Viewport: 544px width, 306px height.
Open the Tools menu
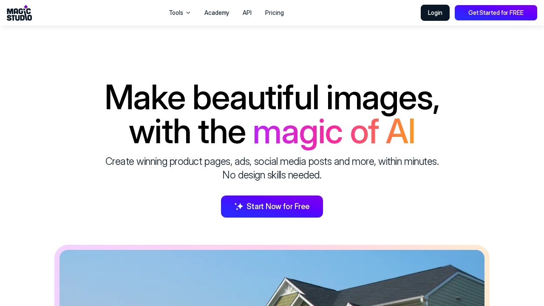180,13
